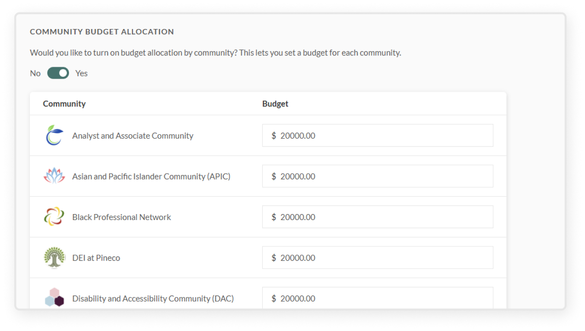Screen dimensions: 585x331
Task: Select the DEI at Pineco name text
Action: tap(96, 258)
